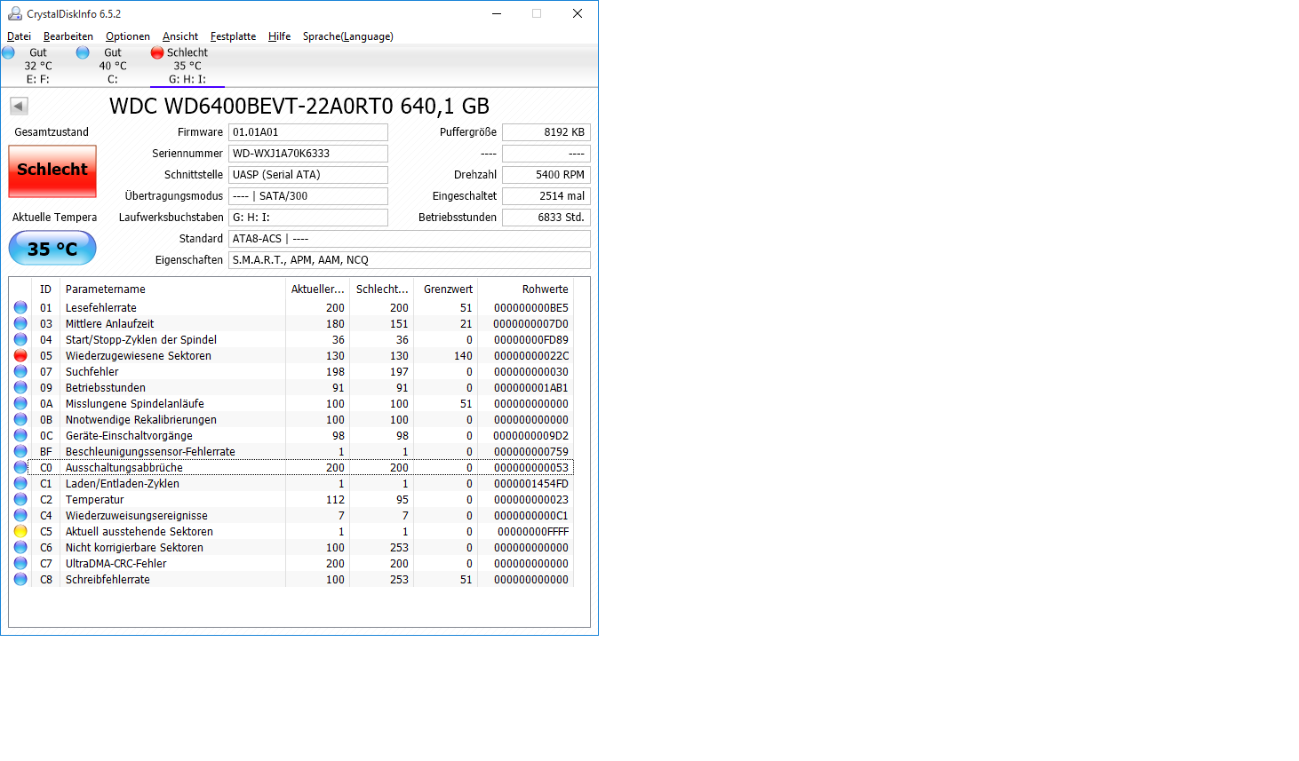Select the UltraDMA-CRC-Fehler parameter name
The width and height of the screenshot is (1299, 761).
[x=116, y=564]
